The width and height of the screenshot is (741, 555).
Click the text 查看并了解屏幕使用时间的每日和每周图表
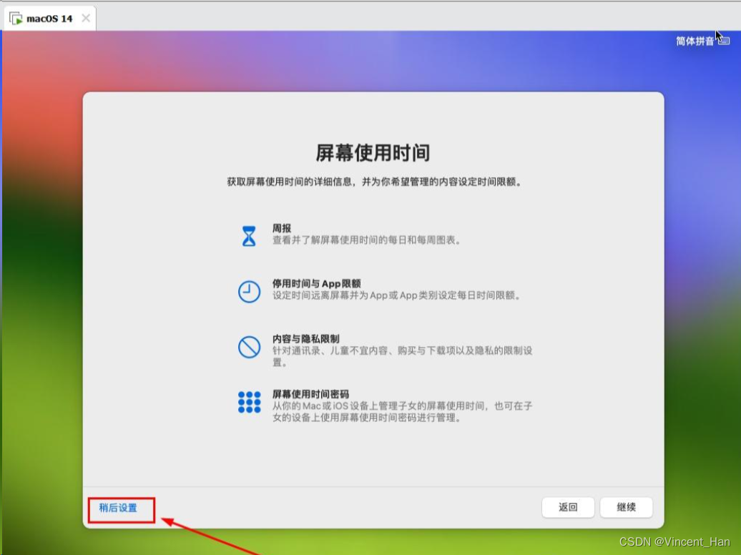coord(367,240)
